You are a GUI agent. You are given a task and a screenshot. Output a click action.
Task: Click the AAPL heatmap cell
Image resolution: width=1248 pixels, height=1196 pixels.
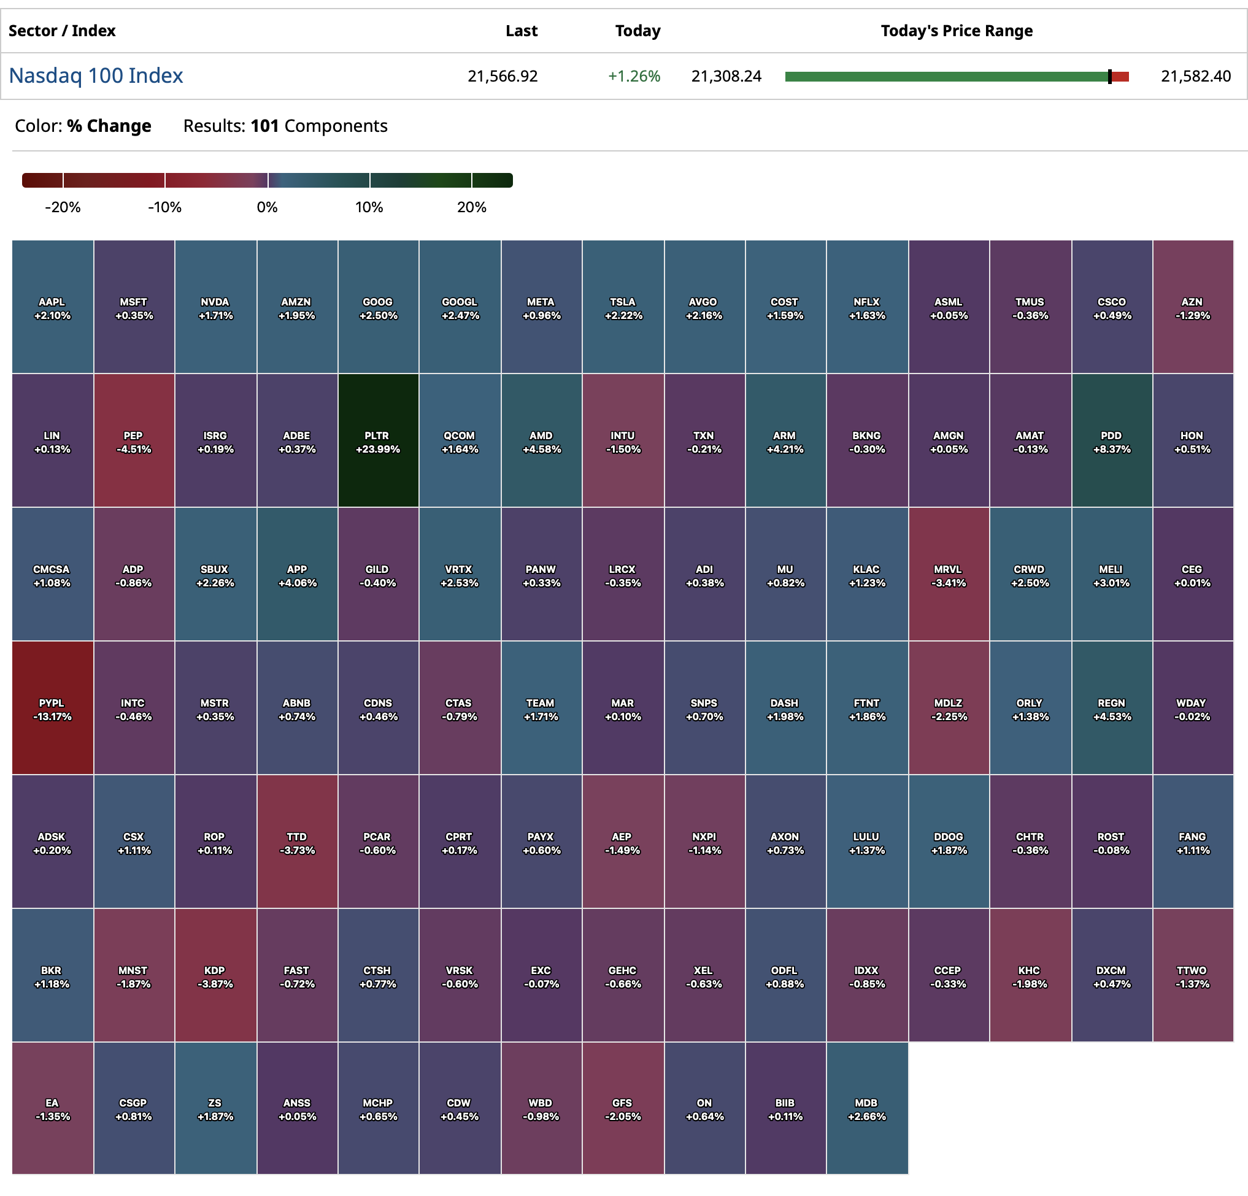(x=52, y=307)
